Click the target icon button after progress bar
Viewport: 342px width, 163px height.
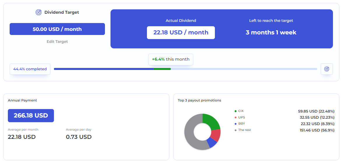coord(327,69)
